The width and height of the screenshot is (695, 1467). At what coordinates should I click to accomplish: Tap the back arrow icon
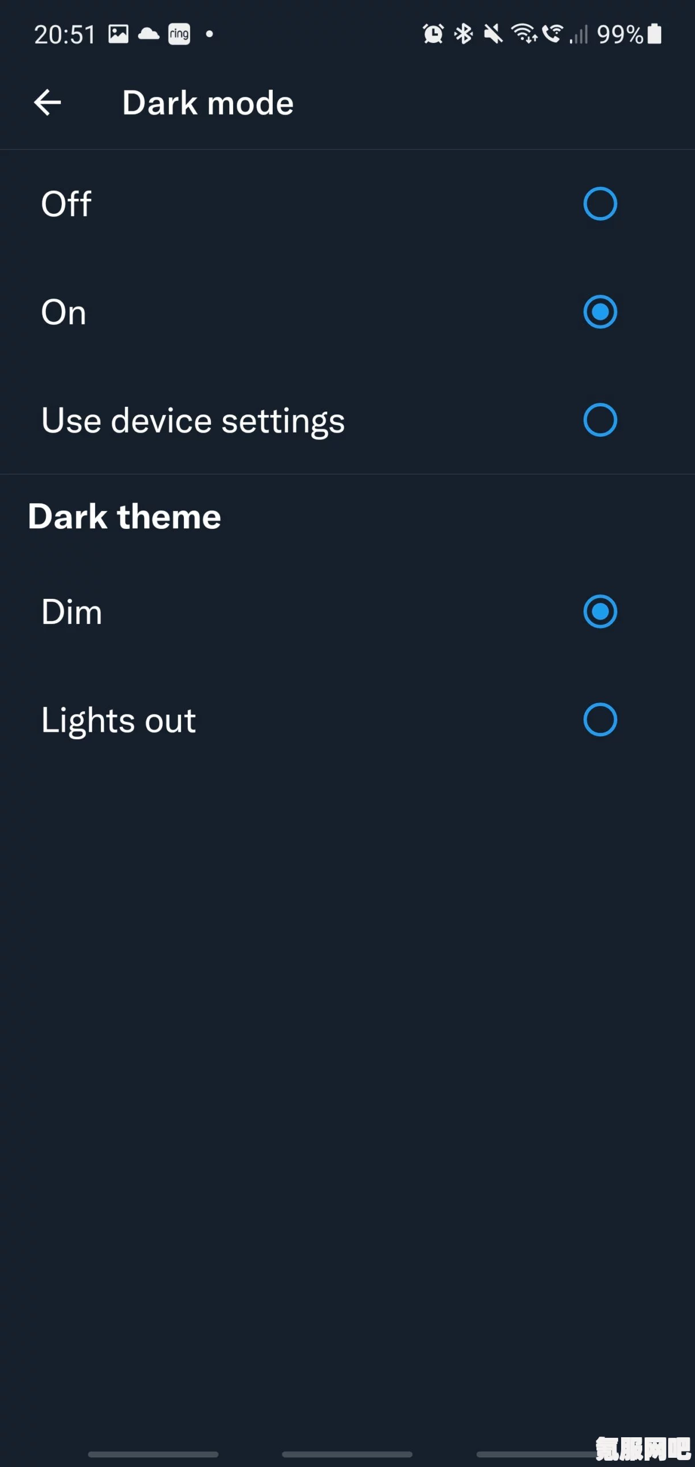point(48,103)
